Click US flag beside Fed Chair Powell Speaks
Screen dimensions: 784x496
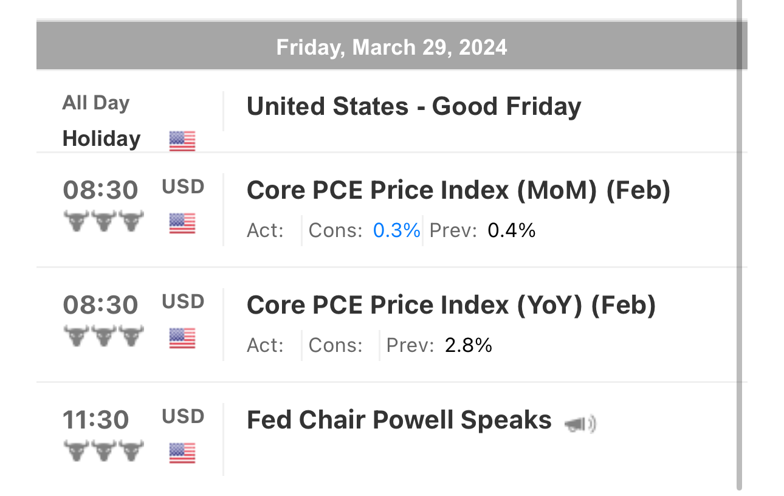(x=182, y=453)
